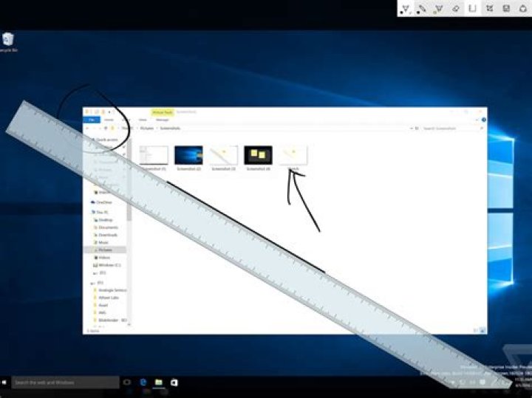Viewport: 532px width, 398px height.
Task: Click the on-screen ruler overlay
Action: (258, 244)
